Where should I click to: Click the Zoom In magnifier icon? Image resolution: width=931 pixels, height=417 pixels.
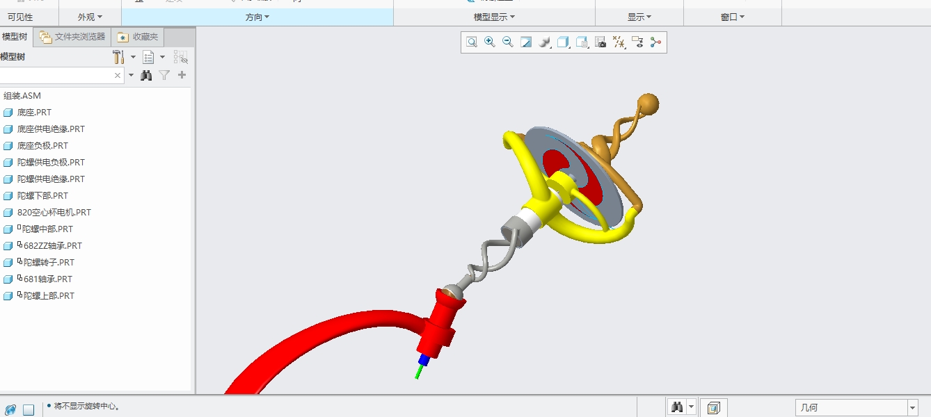490,42
